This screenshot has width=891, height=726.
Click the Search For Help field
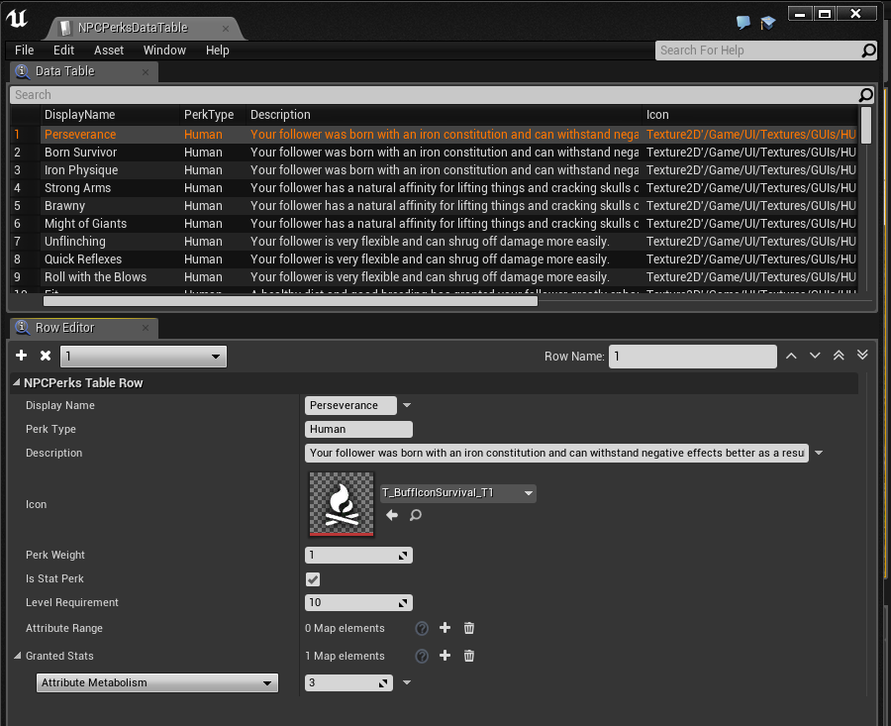757,51
